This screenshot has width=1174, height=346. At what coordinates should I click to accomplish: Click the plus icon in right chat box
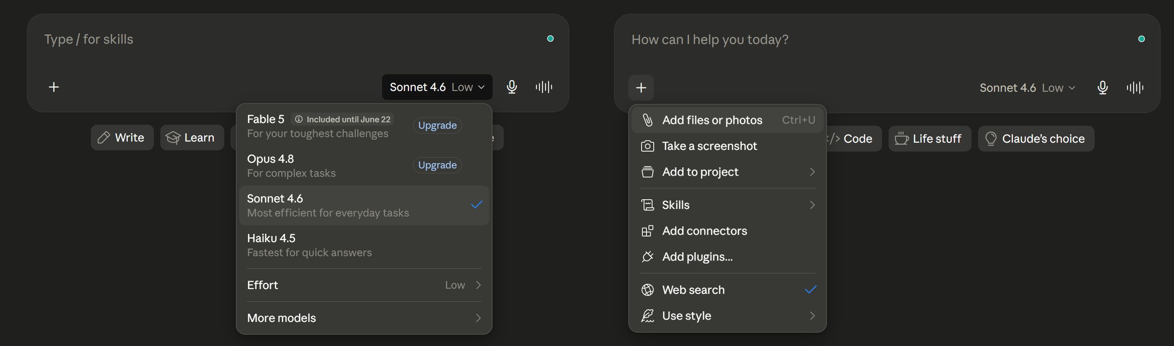[x=641, y=87]
